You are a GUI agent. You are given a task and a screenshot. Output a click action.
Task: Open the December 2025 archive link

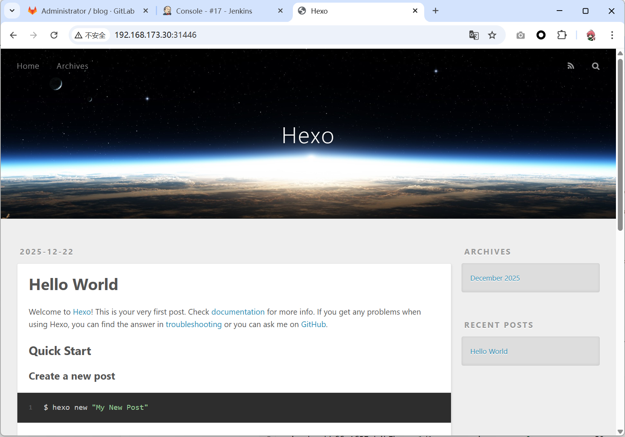[495, 278]
